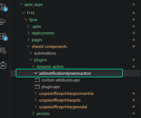
Task: Select the ucapexofficeprintaopda folder name
Action: pos(60,100)
